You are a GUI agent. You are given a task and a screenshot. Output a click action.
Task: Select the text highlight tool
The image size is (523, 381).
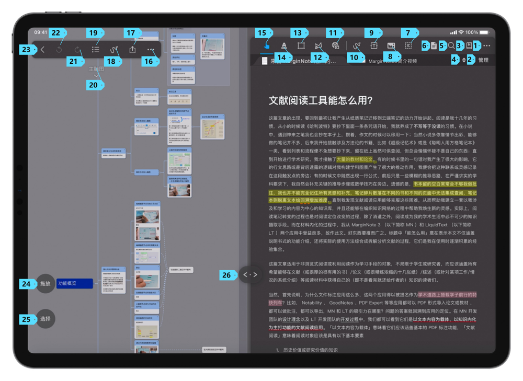coord(284,46)
